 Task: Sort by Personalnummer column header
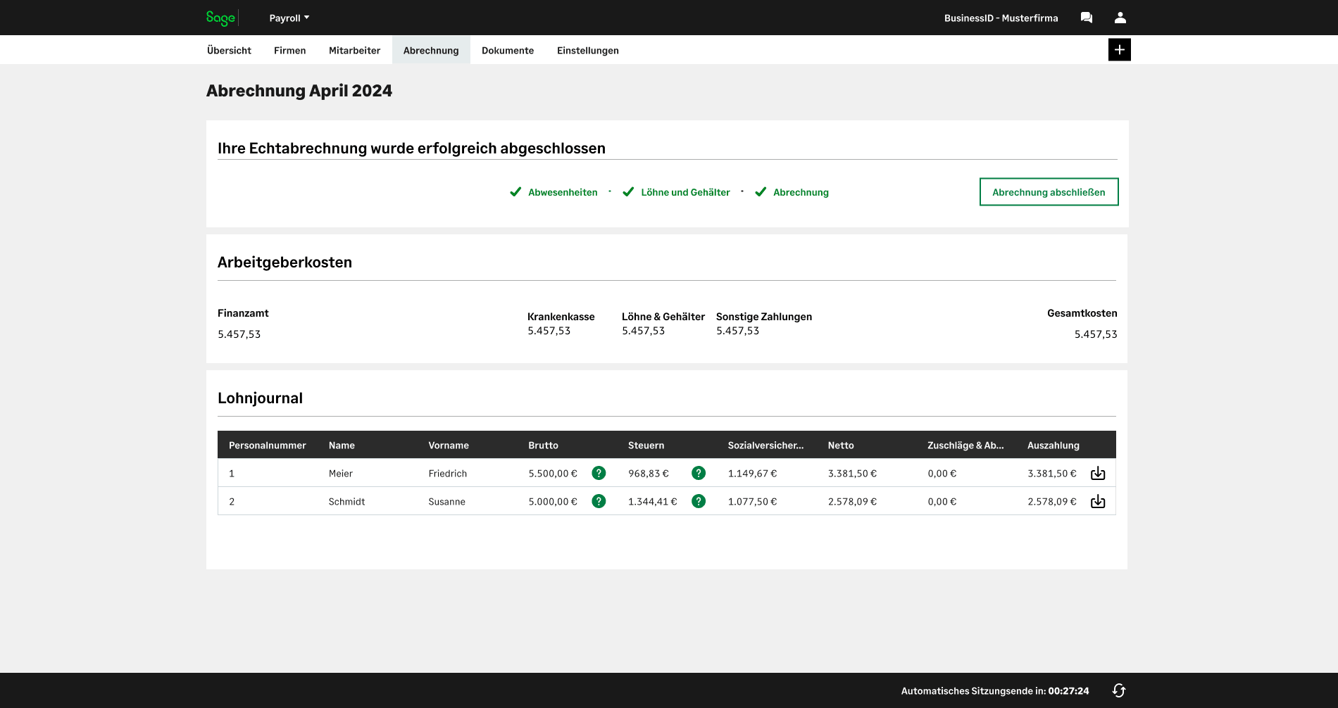[x=268, y=445]
